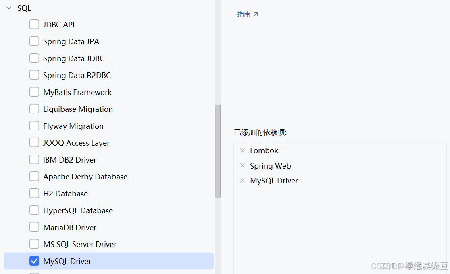The height and width of the screenshot is (274, 450).
Task: Click the Apache Derby Database label
Action: tap(85, 177)
